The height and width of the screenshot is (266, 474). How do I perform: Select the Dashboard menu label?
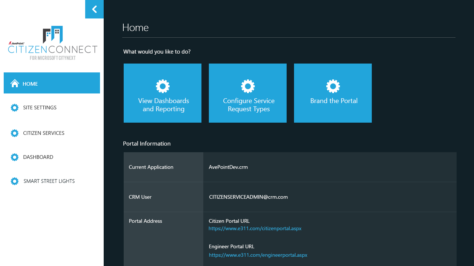coord(38,157)
